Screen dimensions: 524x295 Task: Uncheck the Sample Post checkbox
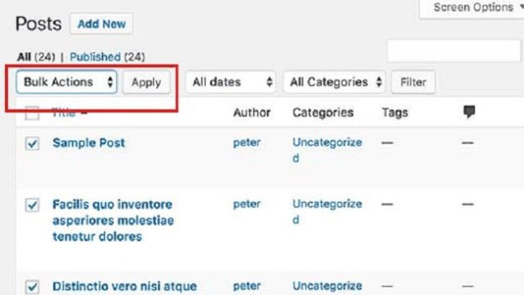click(32, 144)
